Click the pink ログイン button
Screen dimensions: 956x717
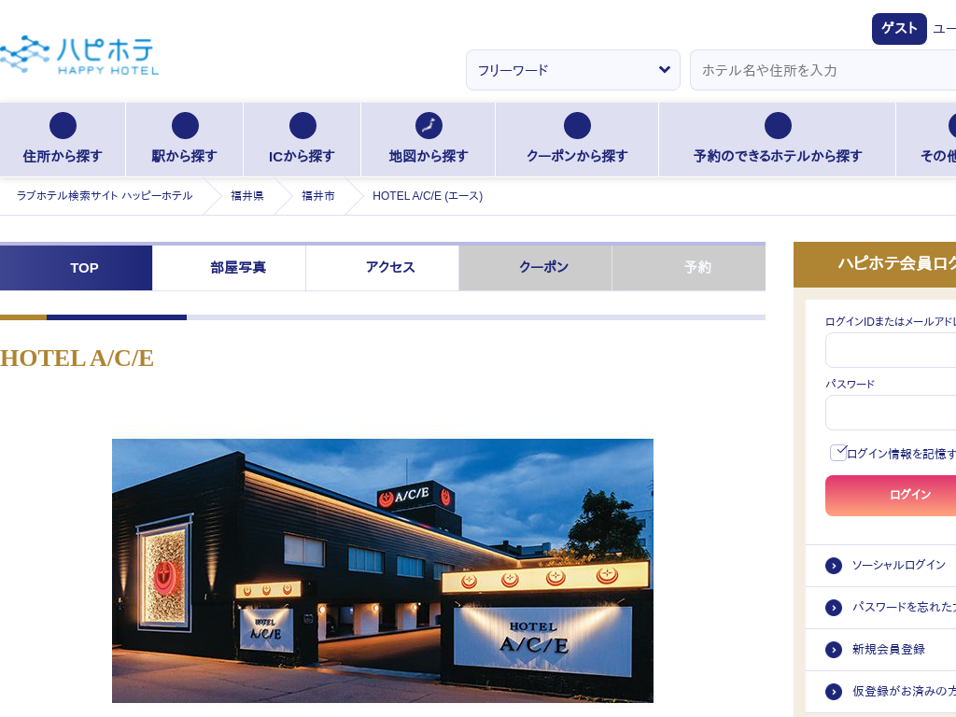(891, 496)
